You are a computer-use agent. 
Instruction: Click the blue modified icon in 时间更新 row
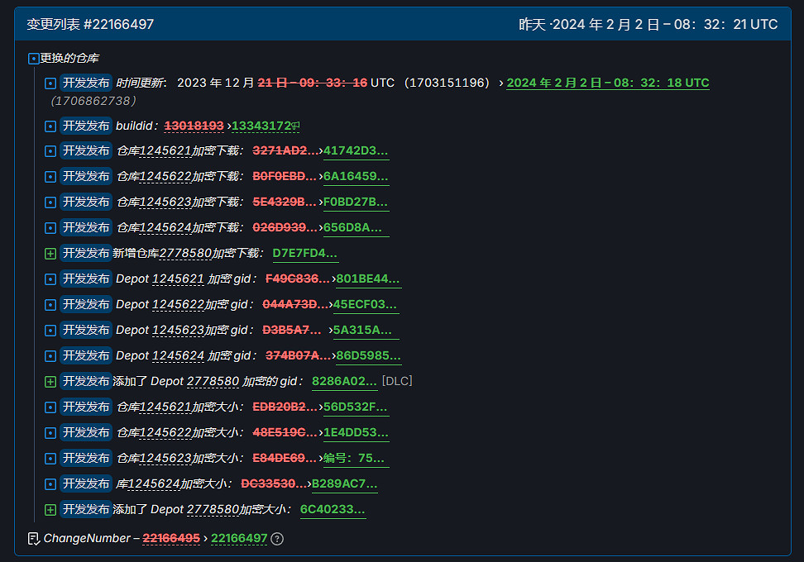50,83
